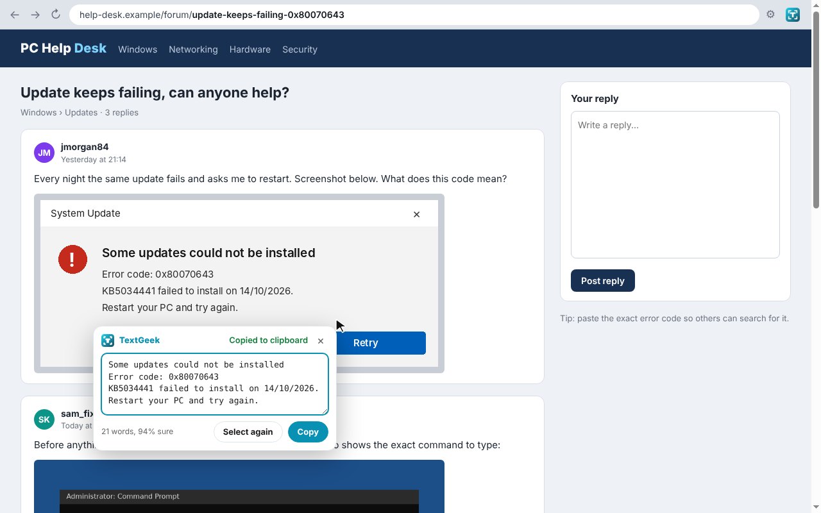Click the TextGeek logo in the popup

click(x=108, y=341)
